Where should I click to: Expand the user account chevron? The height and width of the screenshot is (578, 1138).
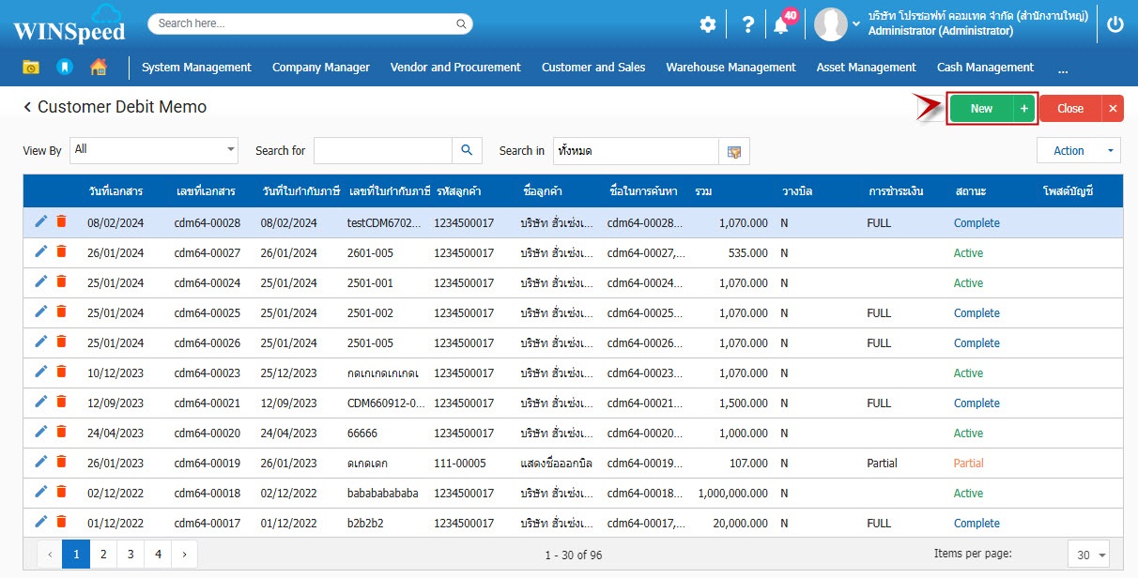[x=855, y=25]
